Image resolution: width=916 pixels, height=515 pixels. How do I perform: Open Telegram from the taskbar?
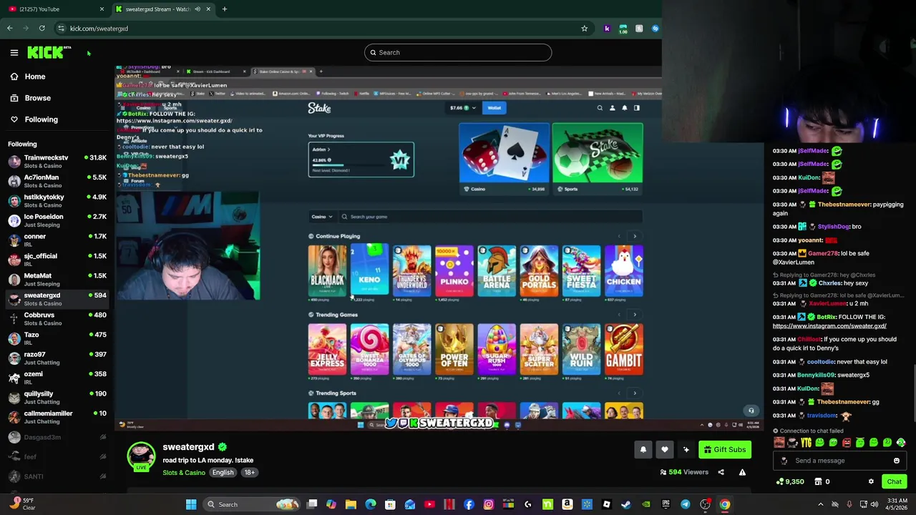685,504
